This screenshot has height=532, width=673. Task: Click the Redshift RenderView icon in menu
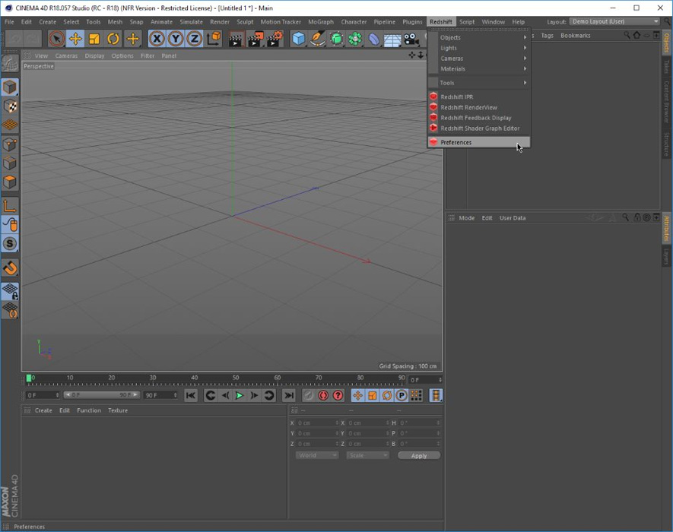click(433, 107)
